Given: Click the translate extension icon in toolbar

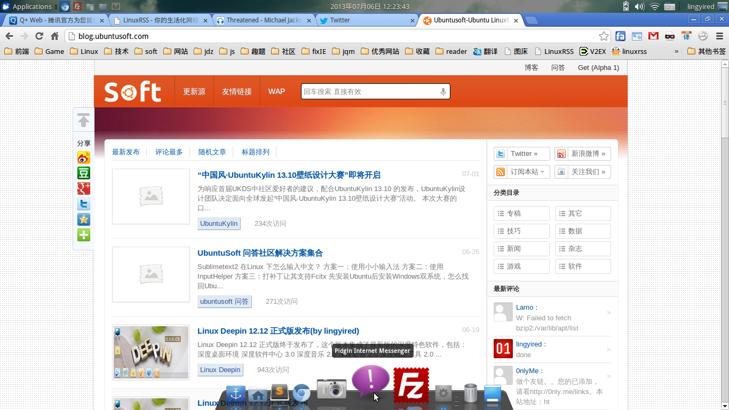Looking at the screenshot, I should pos(686,36).
